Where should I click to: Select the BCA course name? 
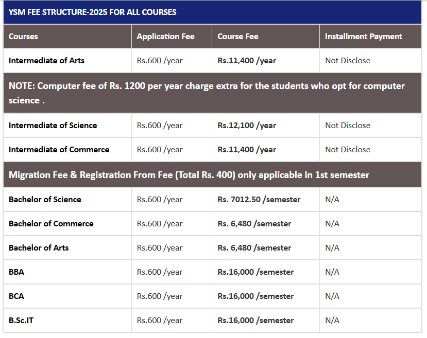click(x=16, y=296)
